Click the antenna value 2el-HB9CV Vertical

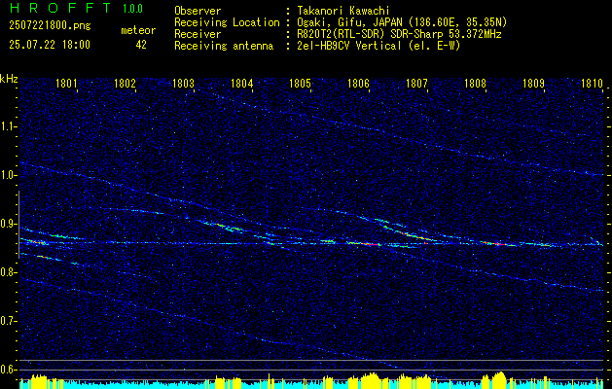click(x=349, y=46)
